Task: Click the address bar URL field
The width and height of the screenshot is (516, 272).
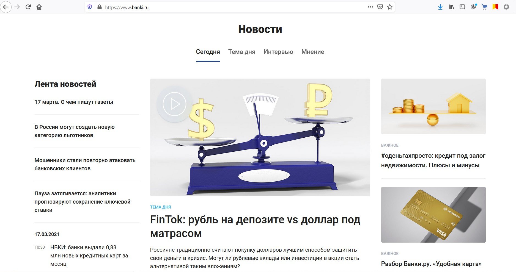Action: (x=234, y=7)
